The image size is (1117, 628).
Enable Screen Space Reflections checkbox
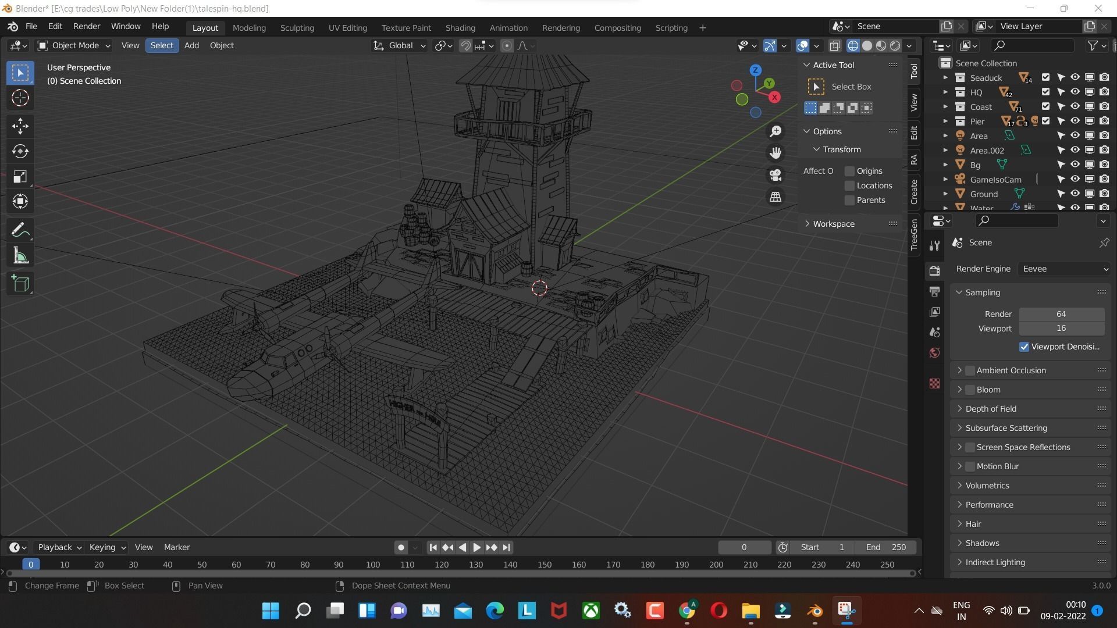click(970, 447)
